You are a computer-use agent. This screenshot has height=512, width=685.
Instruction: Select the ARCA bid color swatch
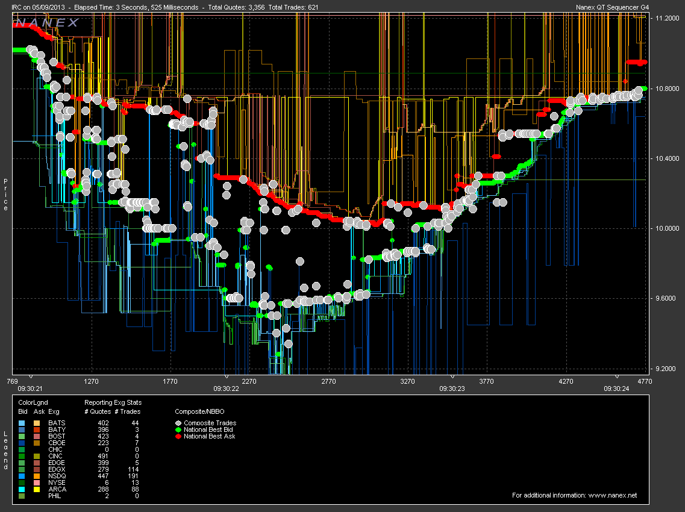(x=22, y=489)
